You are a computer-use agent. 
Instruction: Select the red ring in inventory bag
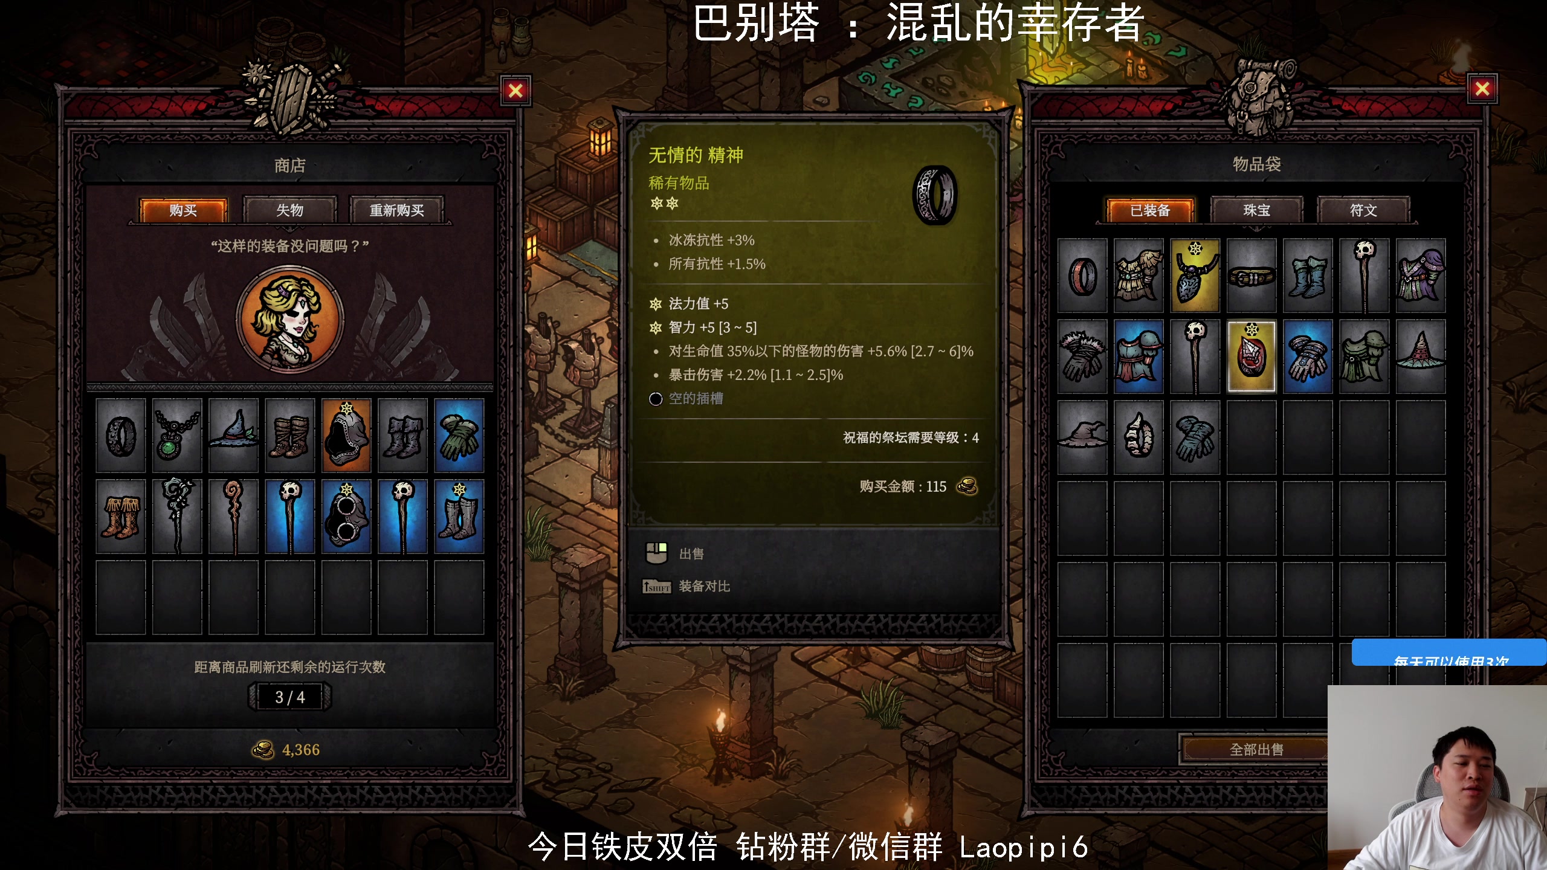click(x=1082, y=275)
